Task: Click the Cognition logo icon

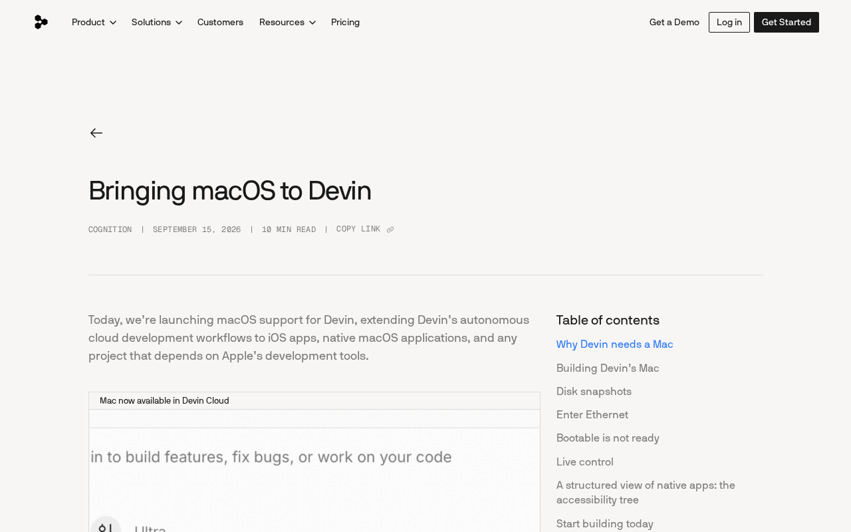Action: pos(41,22)
